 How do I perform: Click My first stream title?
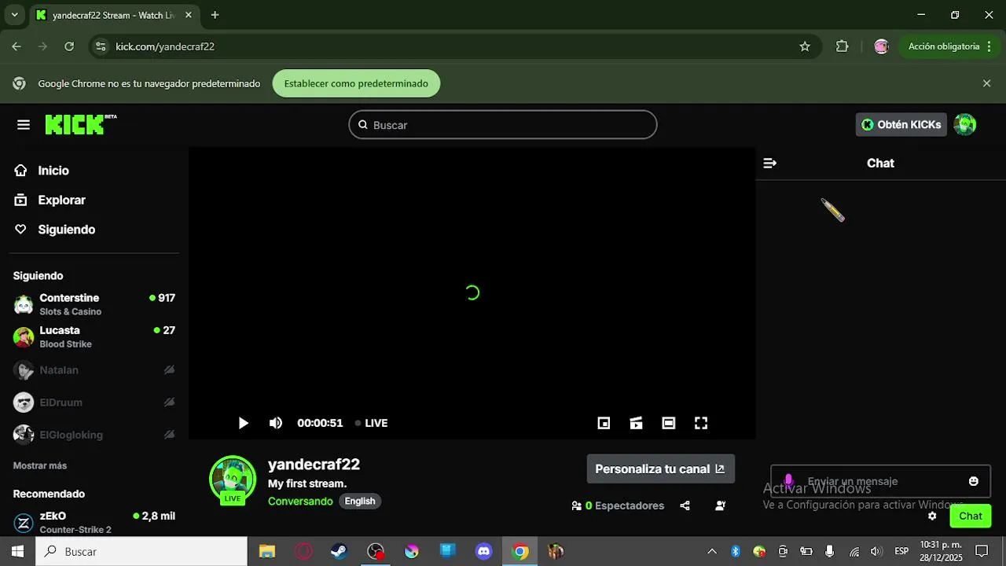307,483
